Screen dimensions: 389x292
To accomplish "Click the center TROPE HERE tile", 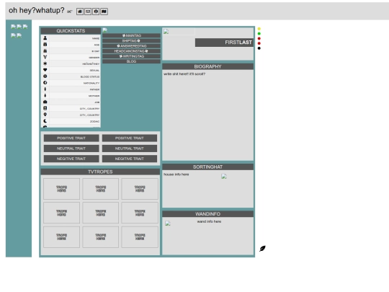I will coord(100,213).
